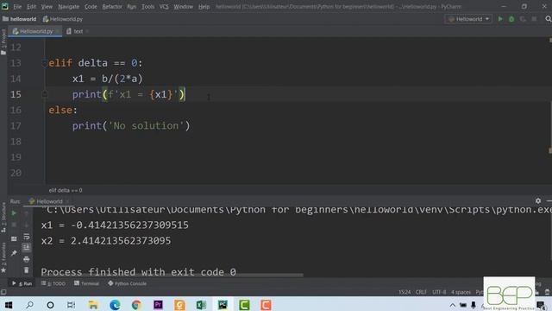Open Microsoft Edge from the taskbar

(115, 305)
